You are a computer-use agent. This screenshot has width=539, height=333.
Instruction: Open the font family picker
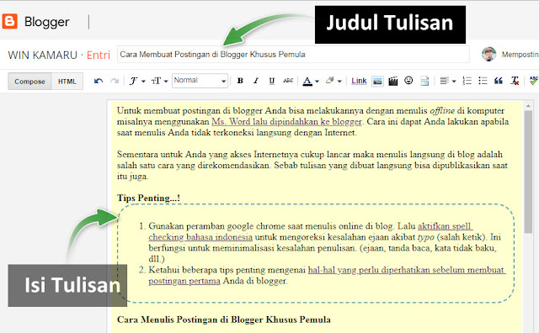click(136, 81)
